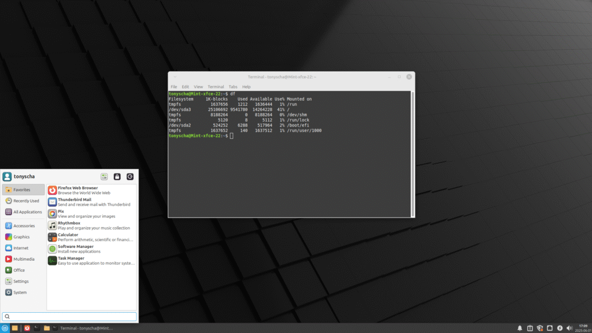Open the Internet category
Image resolution: width=592 pixels, height=333 pixels.
23,248
